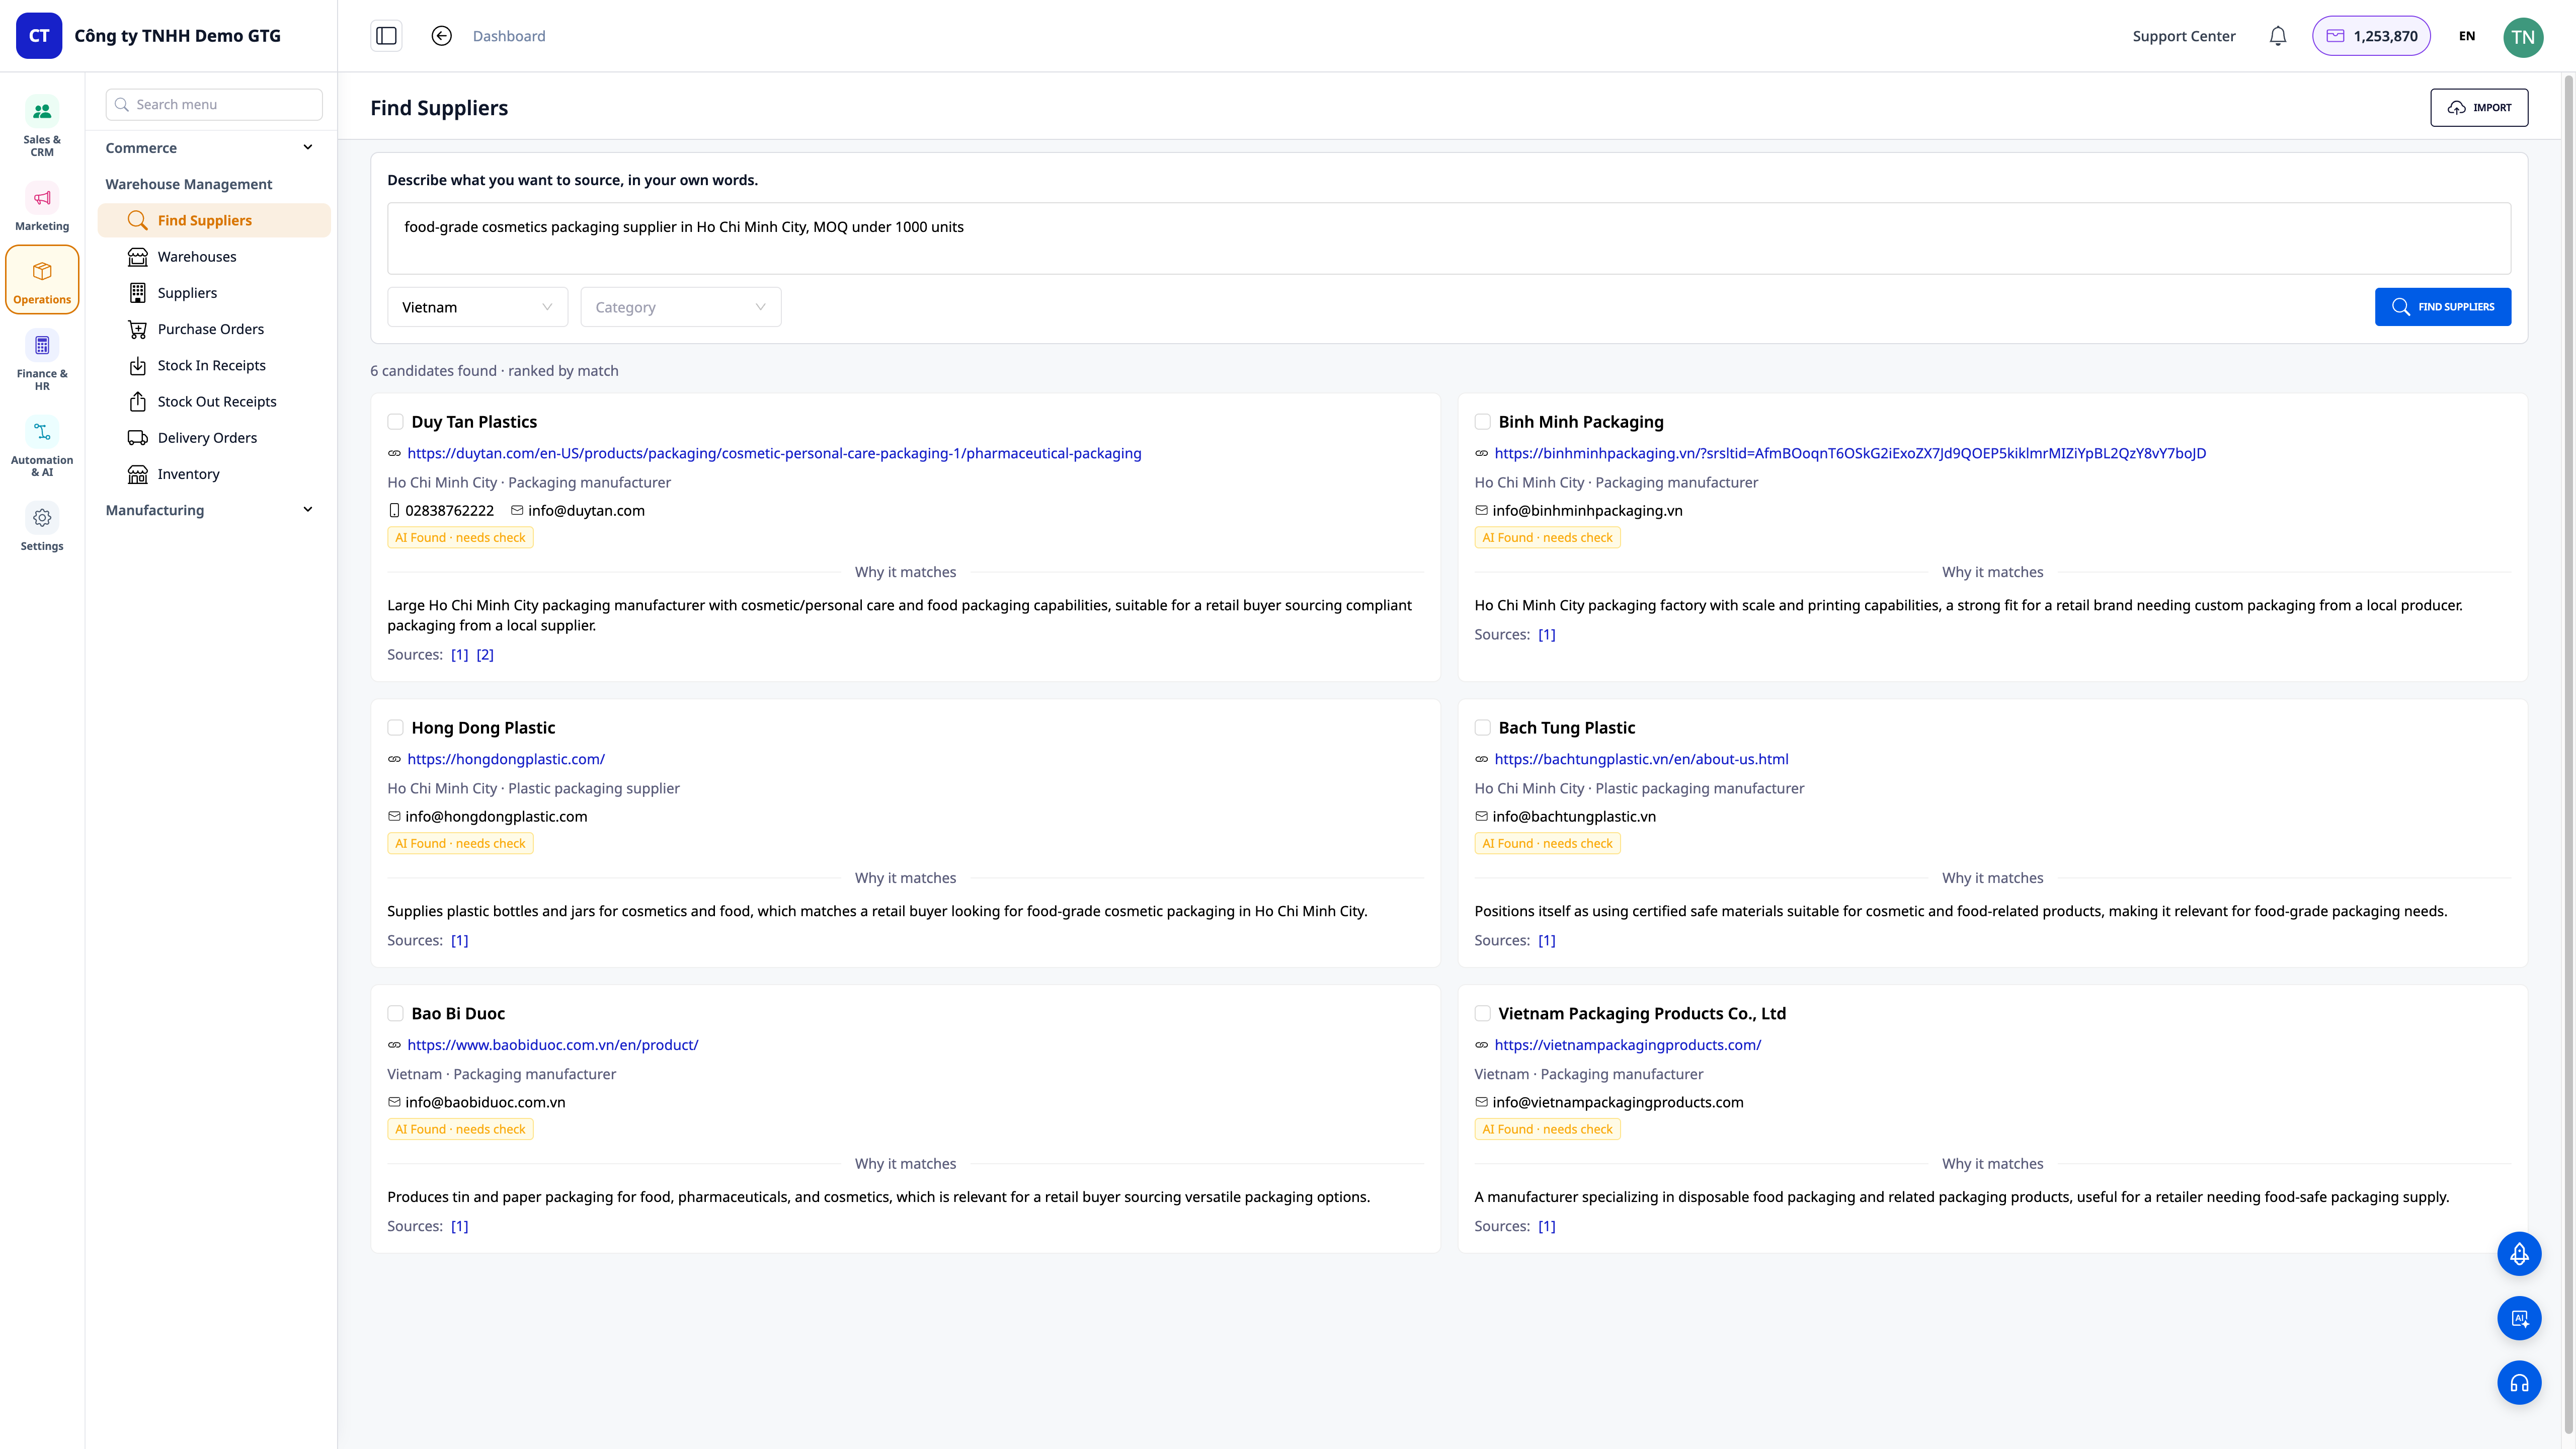Open Settings gear icon in sidebar
Screen dimensions: 2576x1449
click(x=42, y=518)
